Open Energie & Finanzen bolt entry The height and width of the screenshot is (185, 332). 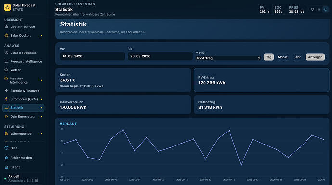23,91
